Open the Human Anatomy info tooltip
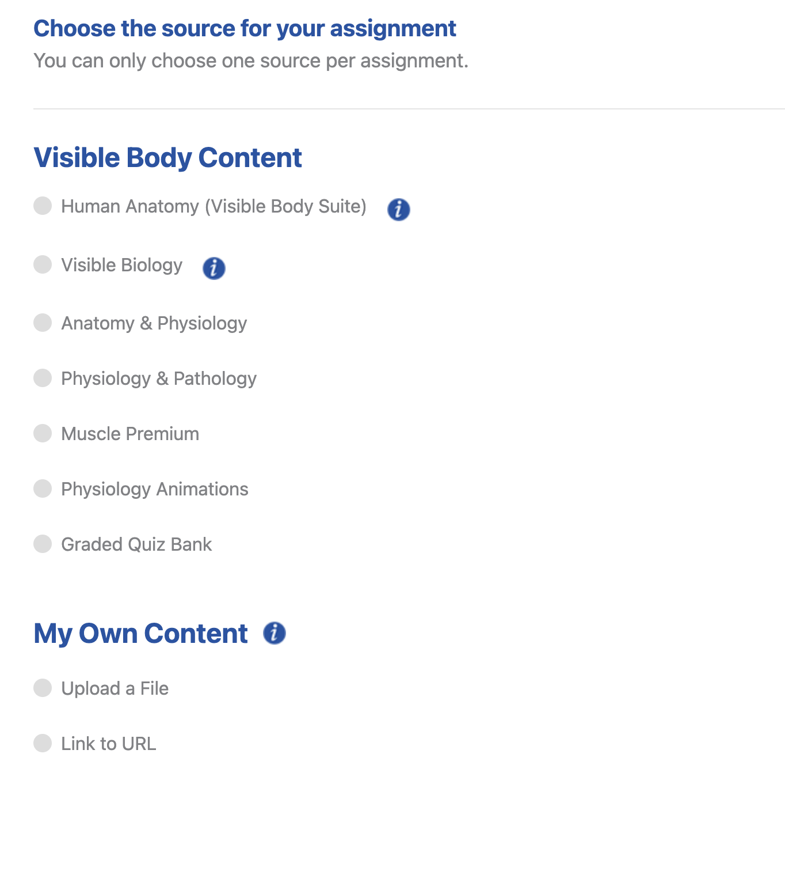The image size is (785, 871). [398, 210]
